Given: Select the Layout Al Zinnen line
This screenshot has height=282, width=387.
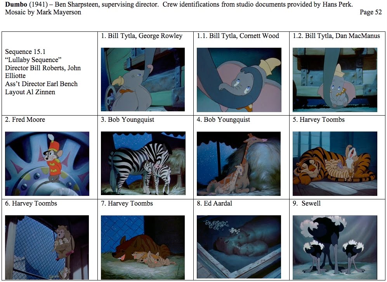Looking at the screenshot, I should (30, 92).
